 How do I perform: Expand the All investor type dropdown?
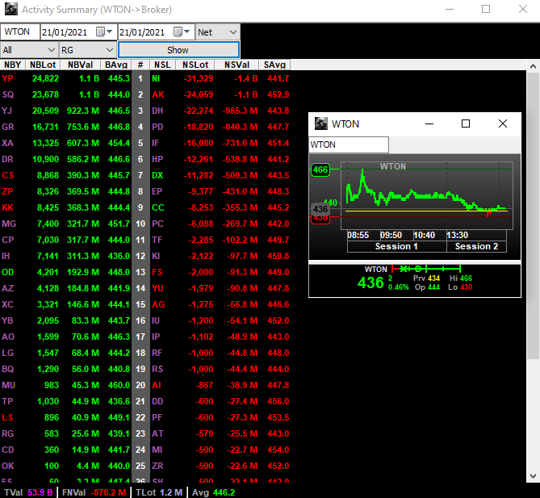[x=52, y=50]
